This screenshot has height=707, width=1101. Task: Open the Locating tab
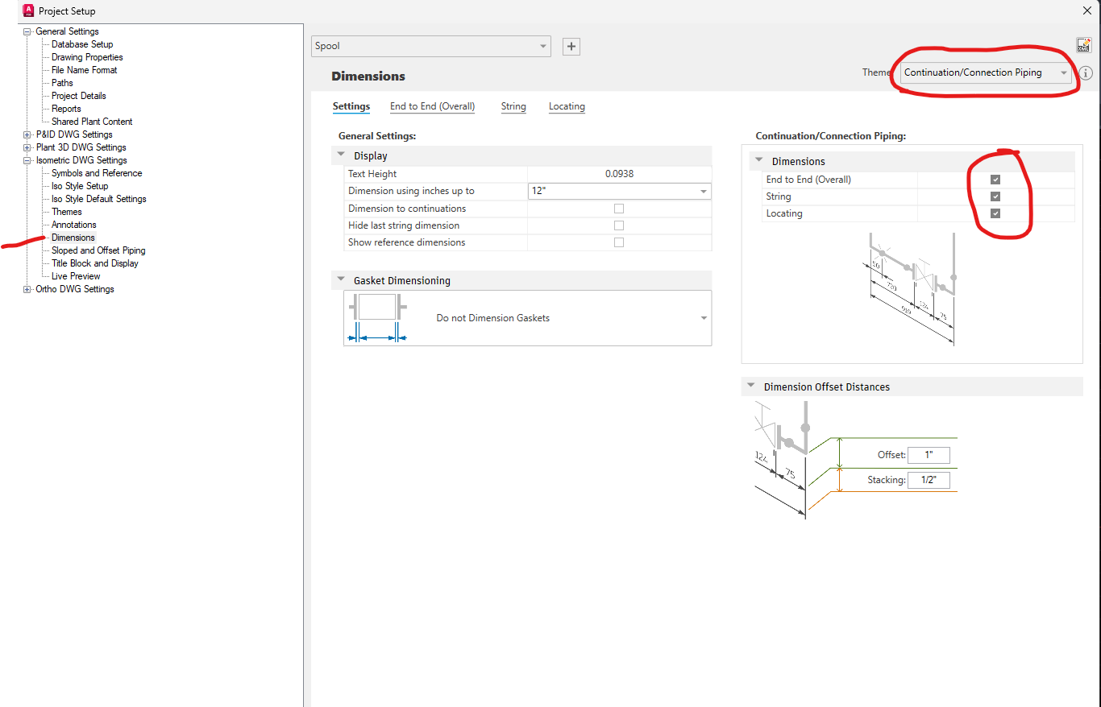point(567,106)
